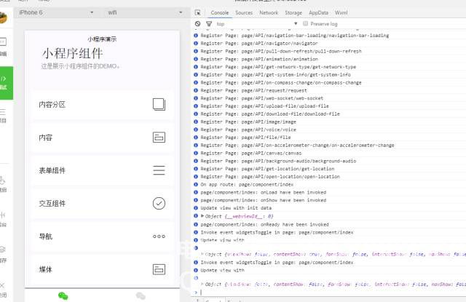Open the 内容 list row
This screenshot has height=302, width=466.
pos(102,138)
